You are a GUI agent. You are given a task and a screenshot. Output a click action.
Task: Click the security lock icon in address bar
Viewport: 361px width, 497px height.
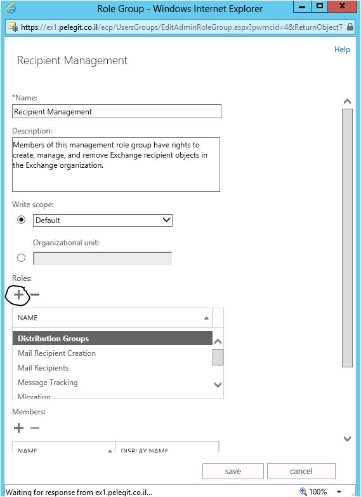[350, 27]
